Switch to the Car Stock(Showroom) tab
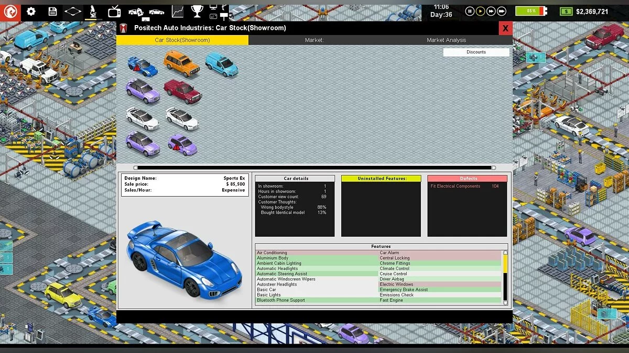Viewport: 629px width, 353px height. point(182,40)
